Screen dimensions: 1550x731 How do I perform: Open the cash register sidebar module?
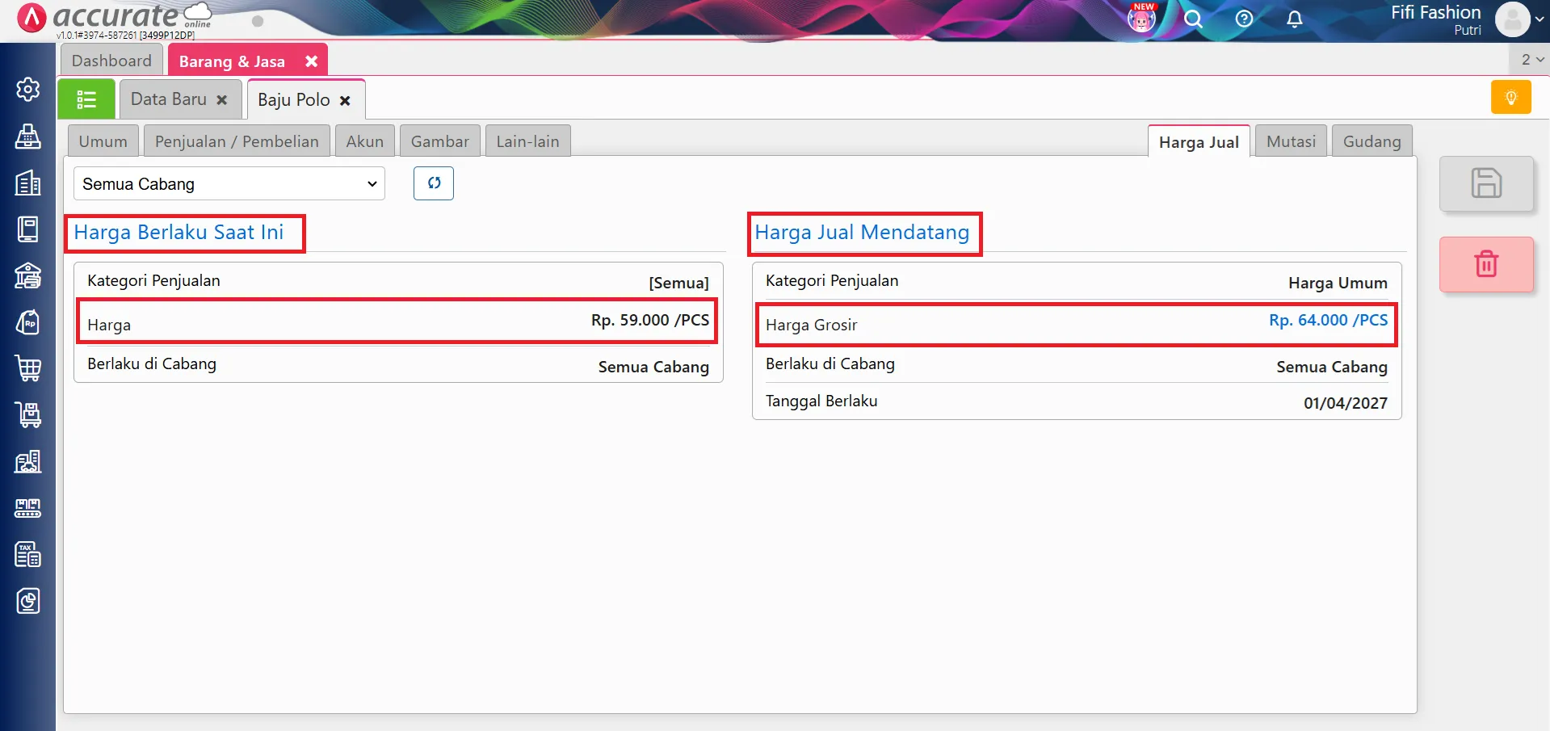pos(28,137)
